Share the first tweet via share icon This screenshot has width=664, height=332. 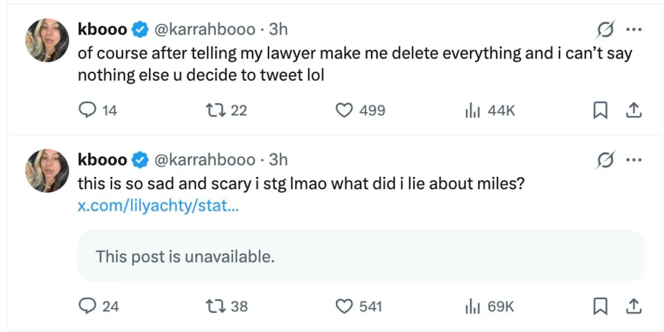(x=633, y=110)
